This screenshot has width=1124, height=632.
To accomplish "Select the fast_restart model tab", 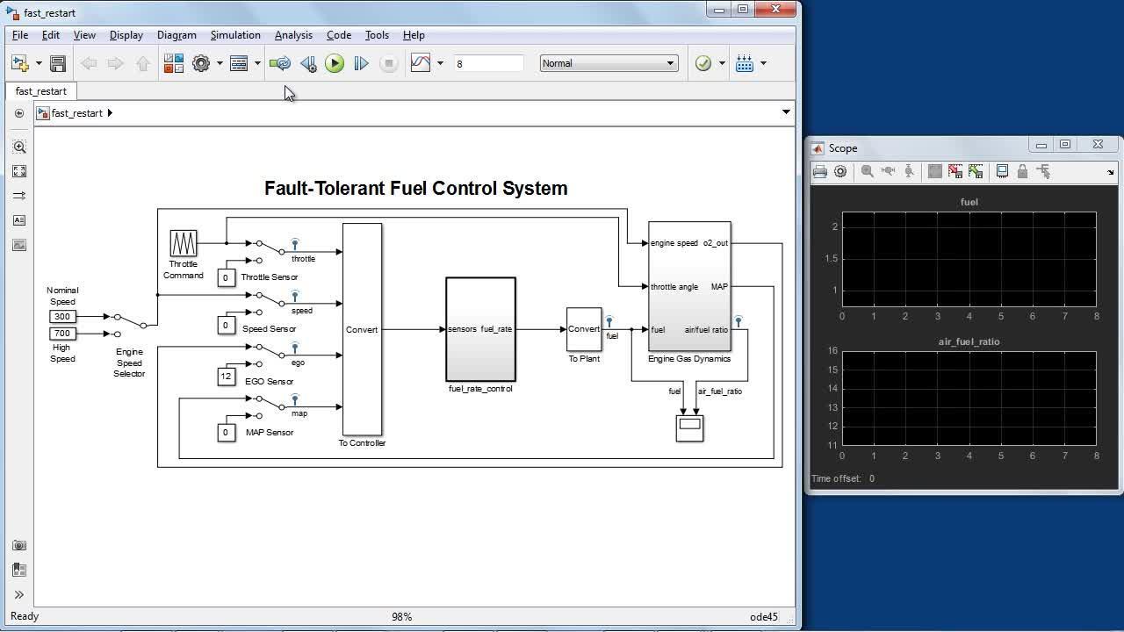I will [x=41, y=91].
